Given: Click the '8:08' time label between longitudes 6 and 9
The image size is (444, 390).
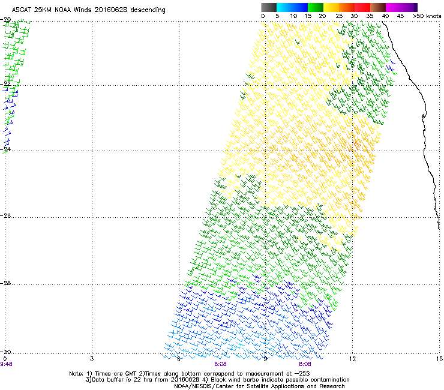Looking at the screenshot, I should coord(220,364).
